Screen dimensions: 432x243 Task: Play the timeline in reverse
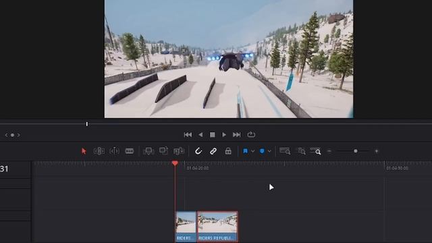click(200, 135)
